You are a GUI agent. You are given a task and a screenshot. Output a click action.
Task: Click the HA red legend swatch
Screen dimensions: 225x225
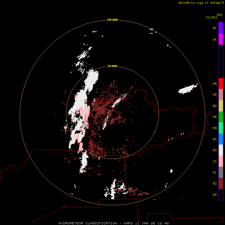click(221, 83)
